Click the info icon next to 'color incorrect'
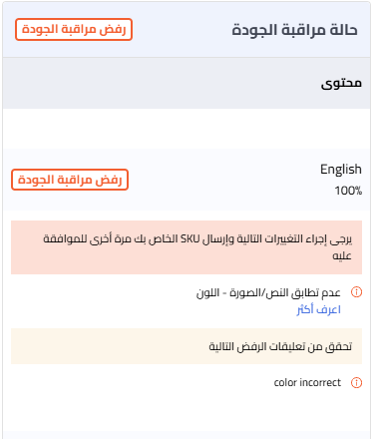376x439 pixels. tap(356, 382)
